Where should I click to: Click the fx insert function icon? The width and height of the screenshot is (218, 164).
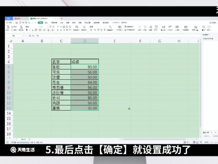tap(33, 36)
